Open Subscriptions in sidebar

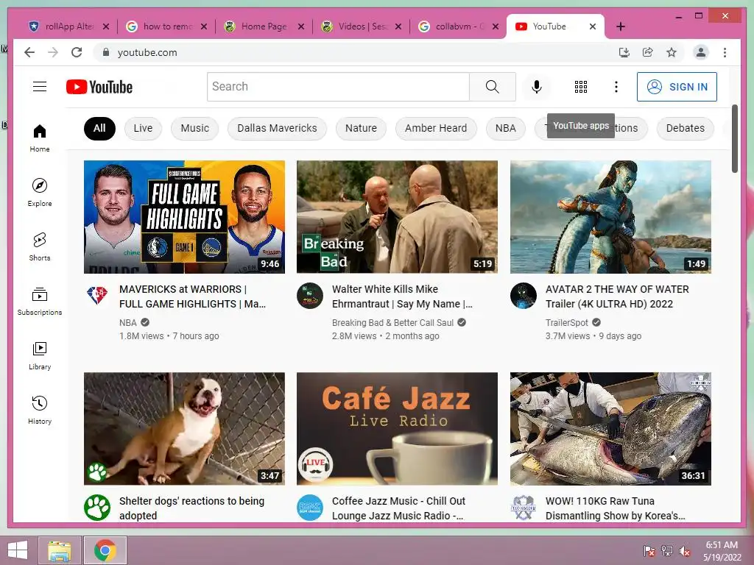coord(40,301)
